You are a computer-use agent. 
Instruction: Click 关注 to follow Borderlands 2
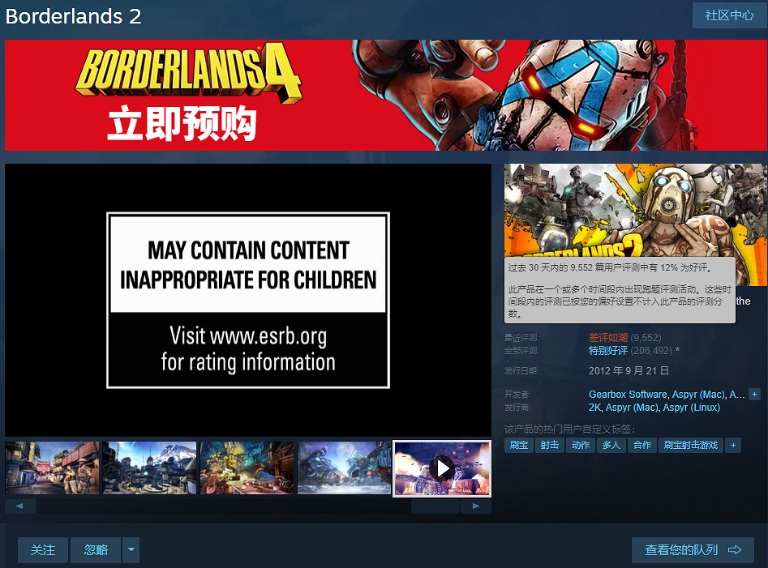[42, 550]
